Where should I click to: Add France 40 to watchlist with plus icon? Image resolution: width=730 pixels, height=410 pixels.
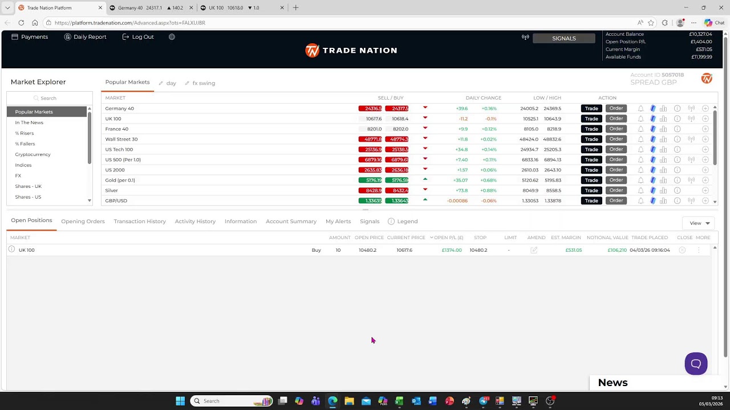705,129
